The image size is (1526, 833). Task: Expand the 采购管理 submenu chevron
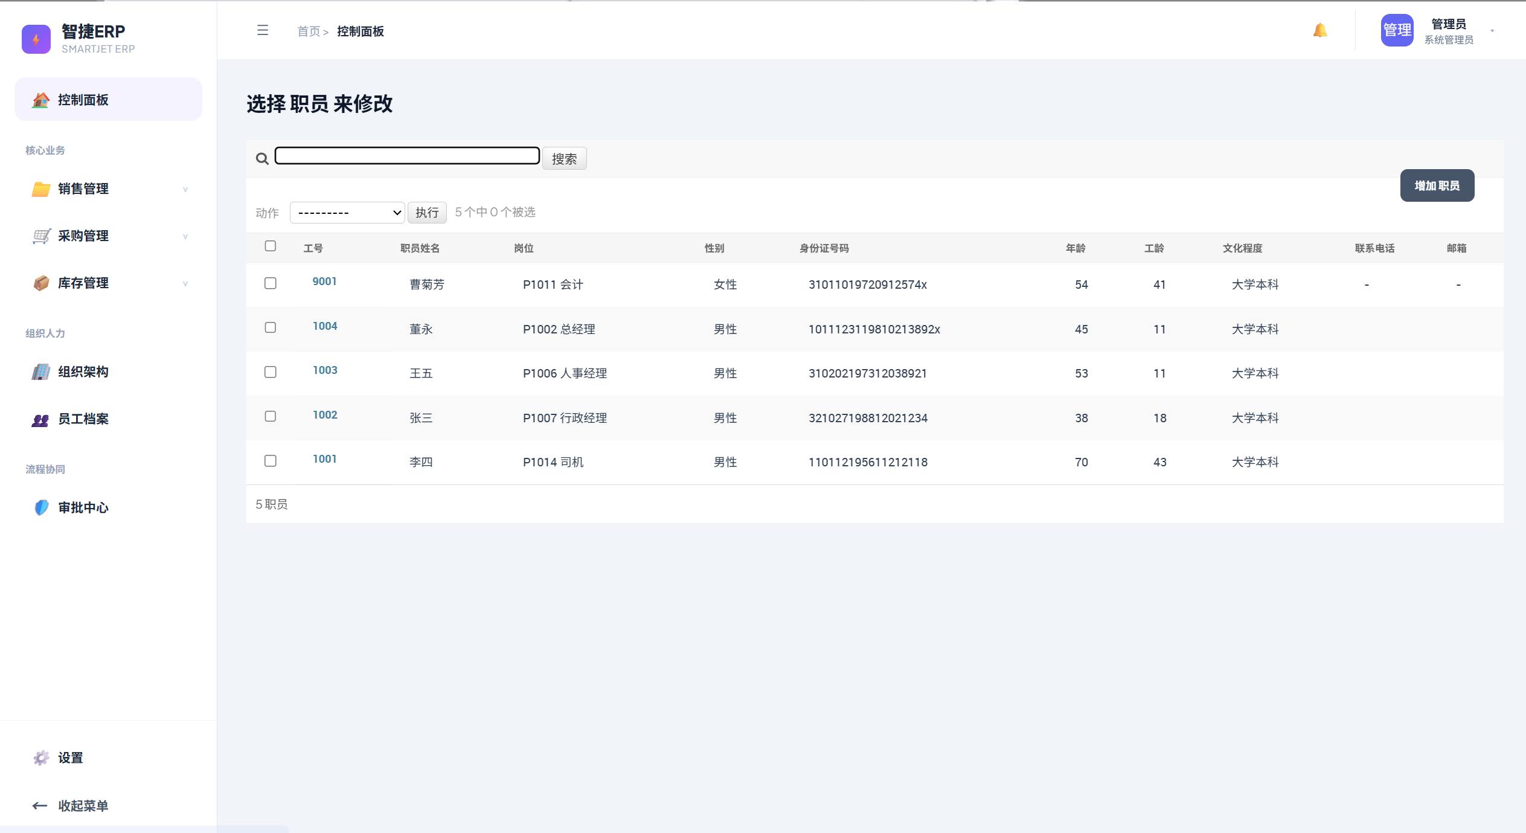point(185,236)
